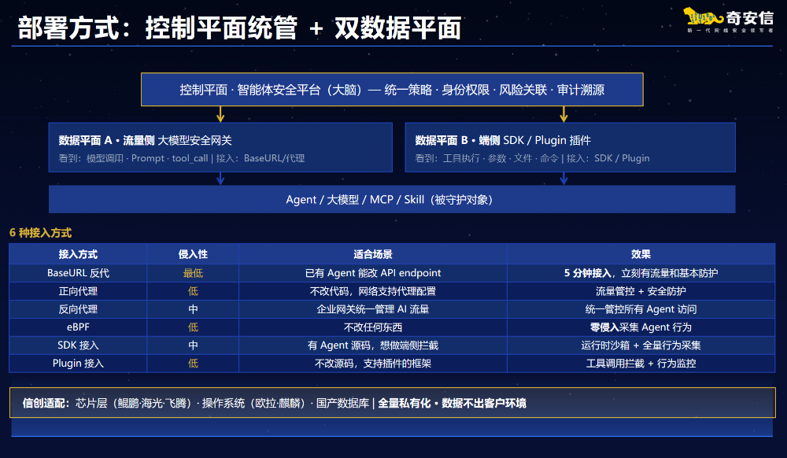Click the 中 cell in the SDK 接入 row
Viewport: 787px width, 458px height.
pos(193,345)
